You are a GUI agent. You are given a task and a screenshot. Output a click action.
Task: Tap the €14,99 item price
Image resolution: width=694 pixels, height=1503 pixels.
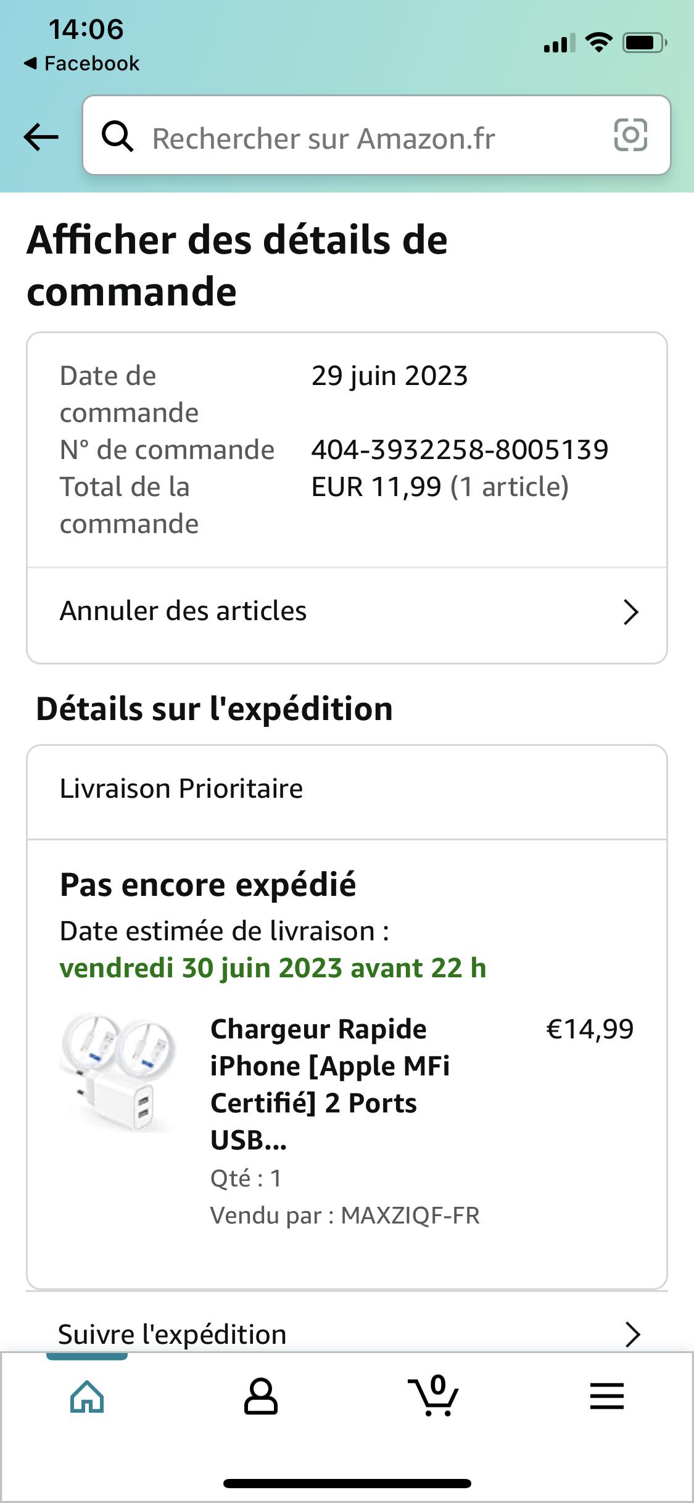[x=590, y=1029]
